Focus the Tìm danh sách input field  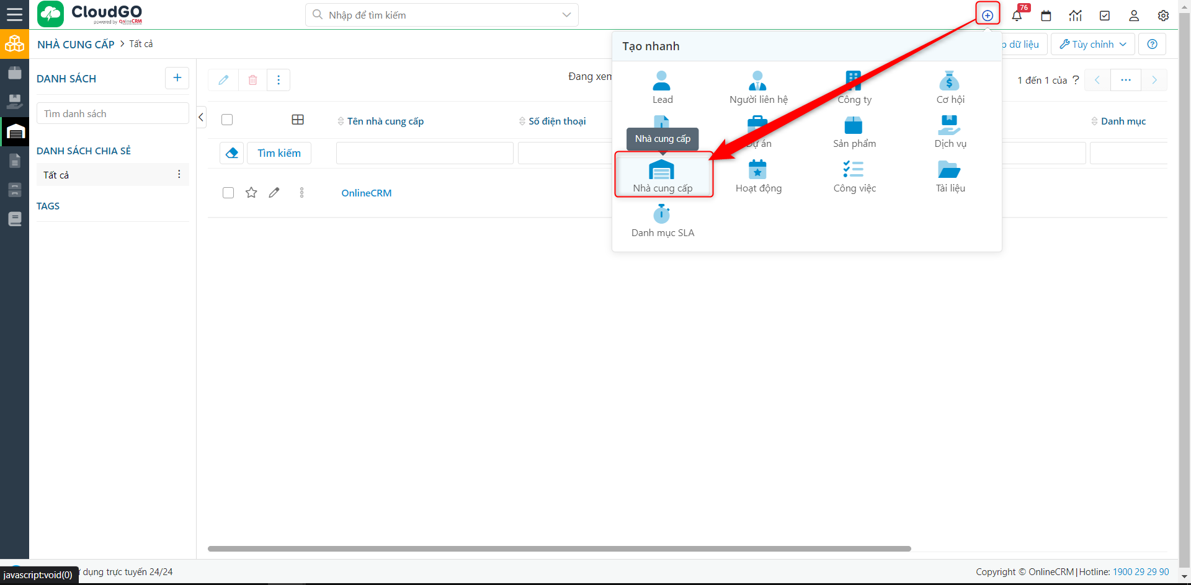click(112, 114)
